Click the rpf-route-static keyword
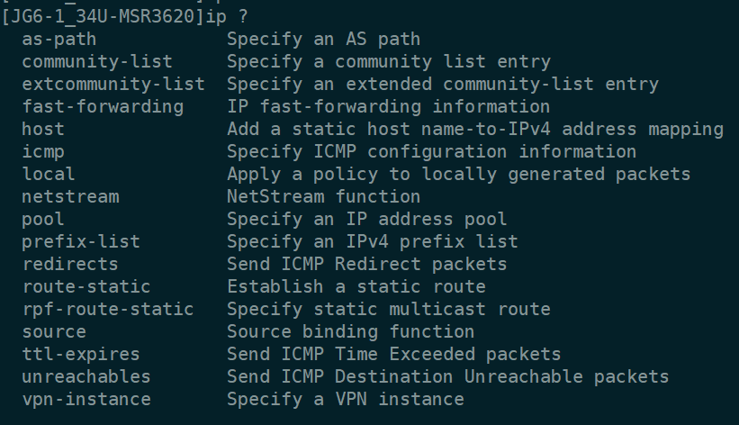 [x=107, y=309]
